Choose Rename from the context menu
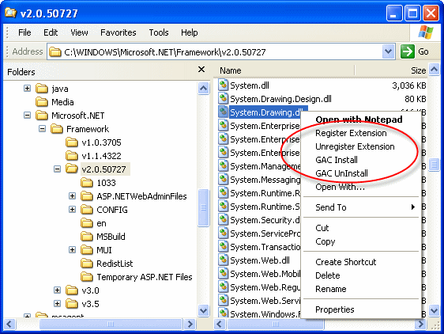The image size is (444, 334). tap(361, 289)
